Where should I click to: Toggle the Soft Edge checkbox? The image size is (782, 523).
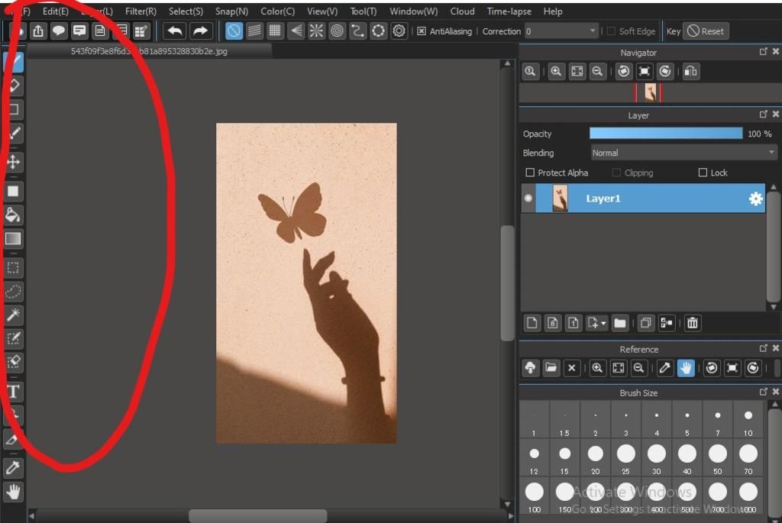click(611, 31)
